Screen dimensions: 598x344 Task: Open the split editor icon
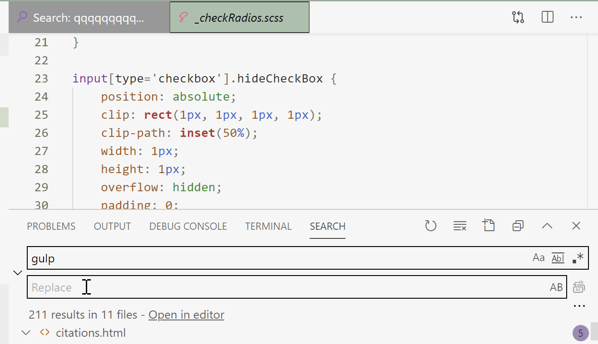pos(547,17)
